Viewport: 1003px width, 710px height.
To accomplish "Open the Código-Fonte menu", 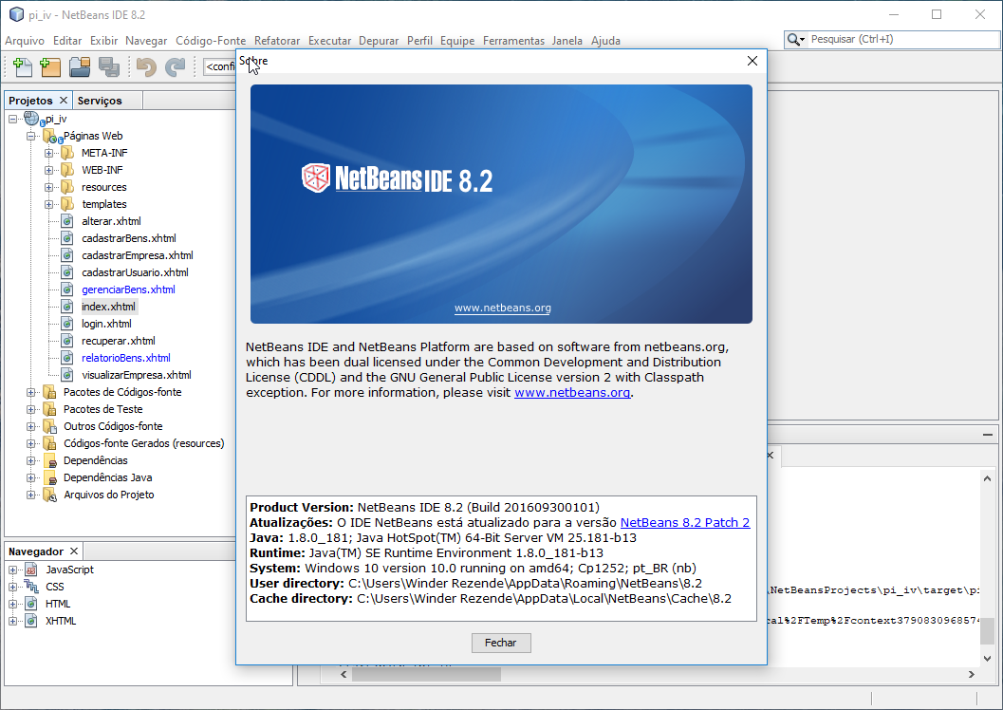I will click(x=211, y=40).
